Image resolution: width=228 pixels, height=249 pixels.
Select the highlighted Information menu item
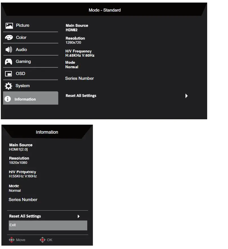[31, 98]
